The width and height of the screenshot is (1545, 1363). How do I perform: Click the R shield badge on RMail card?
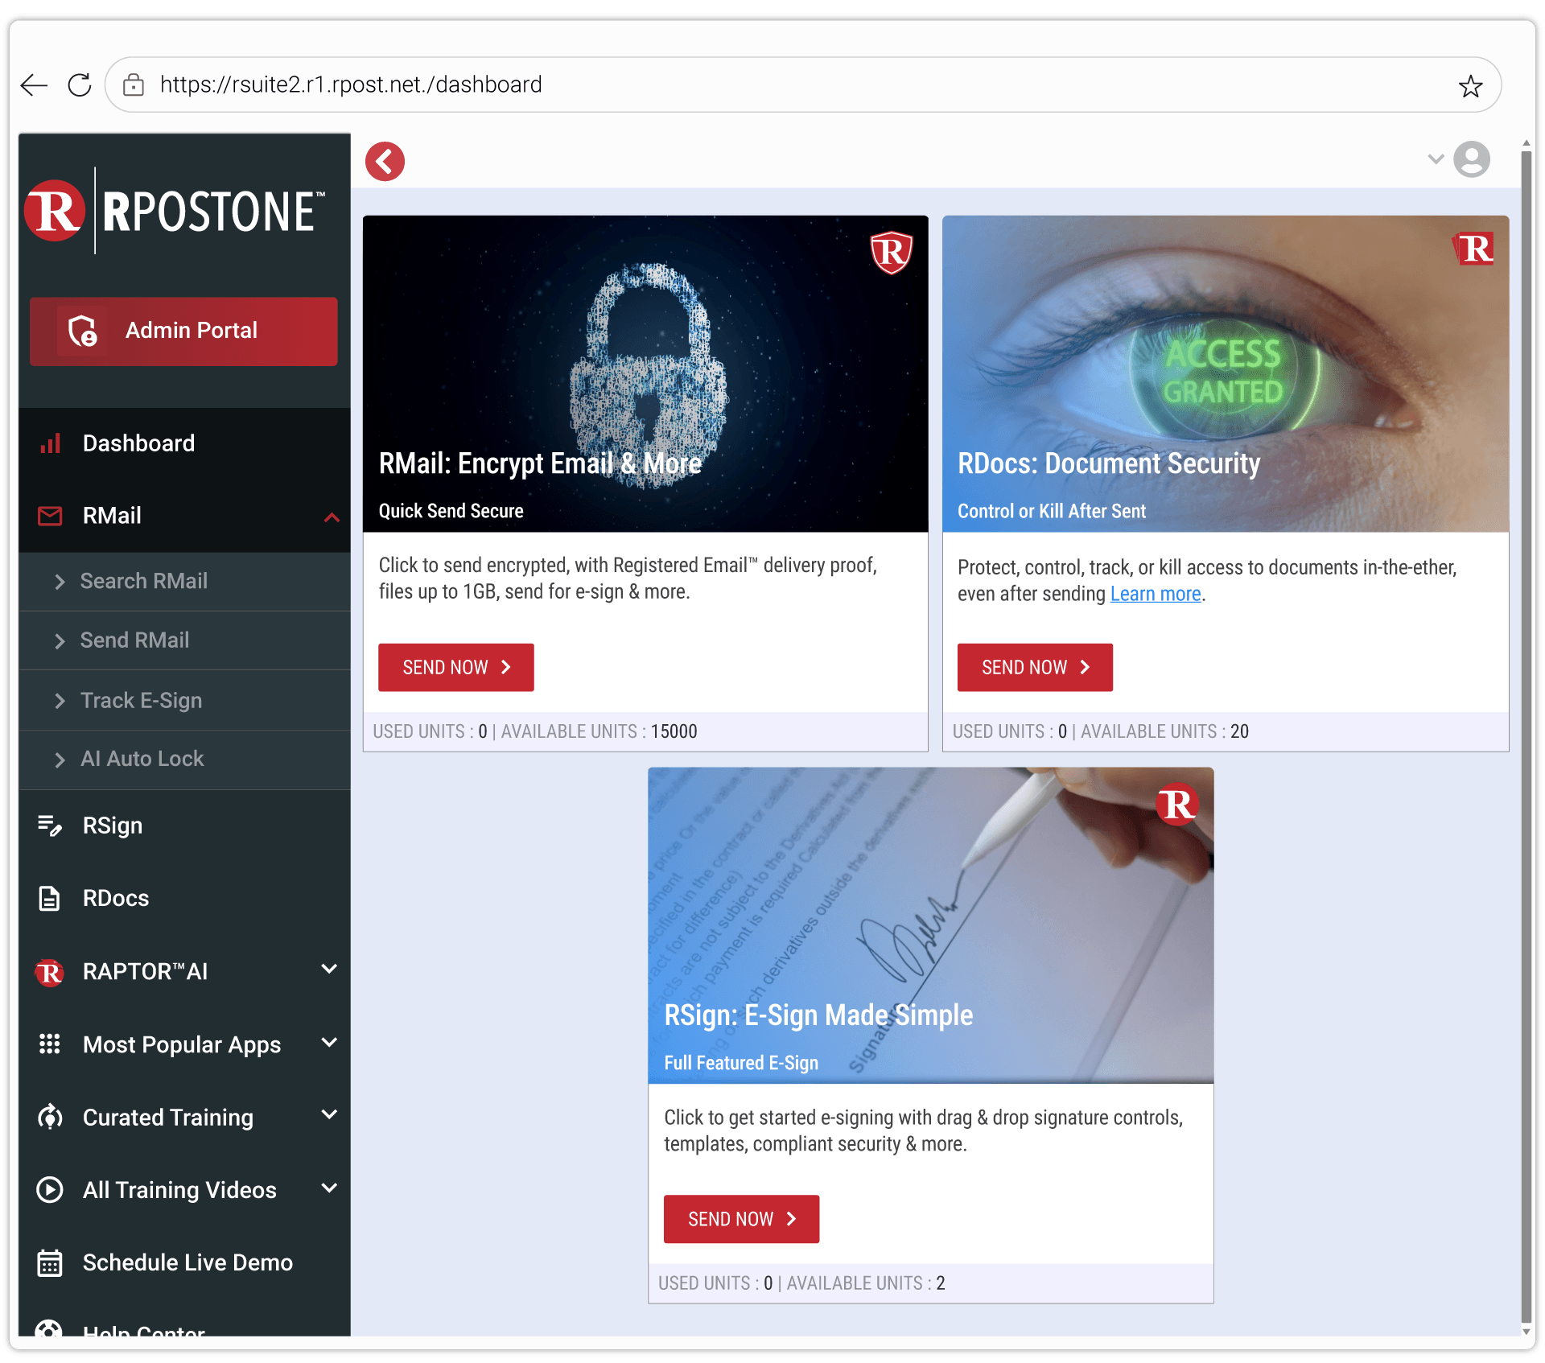(x=892, y=253)
